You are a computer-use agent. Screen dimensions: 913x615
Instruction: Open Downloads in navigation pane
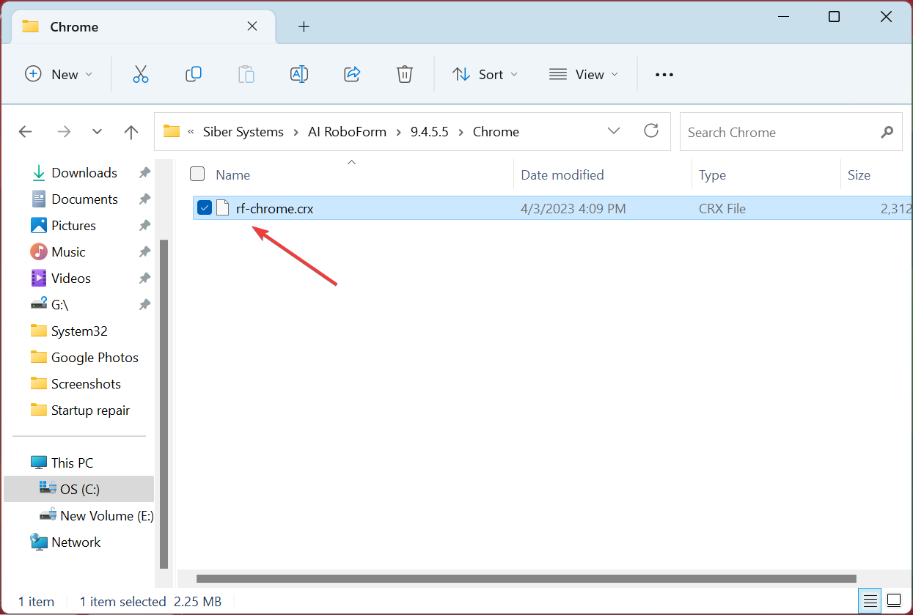84,173
